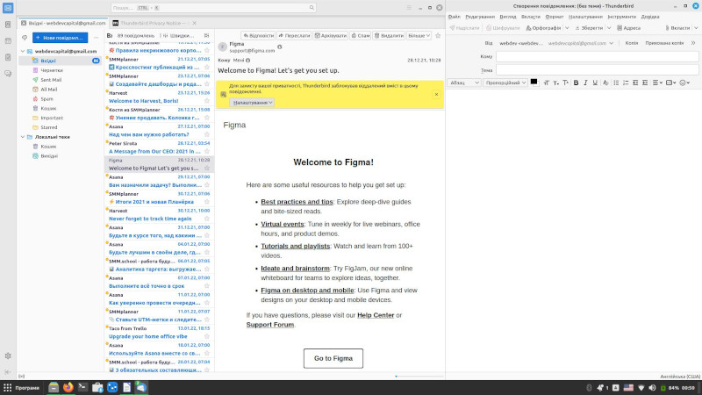Click volume icon in system tray
The image size is (702, 395).
pyautogui.click(x=652, y=388)
